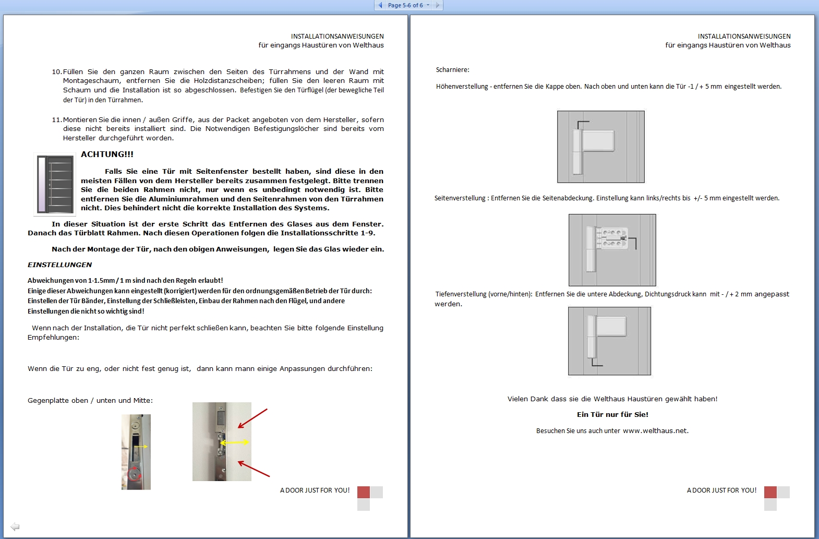Image resolution: width=819 pixels, height=539 pixels.
Task: Click the depth adjustment hinge diagram
Action: pyautogui.click(x=609, y=341)
